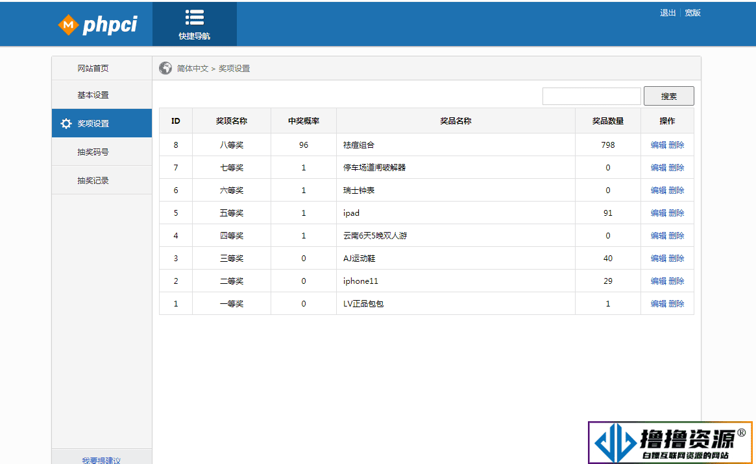Edit the 八等奖 row
This screenshot has width=756, height=464.
click(658, 145)
